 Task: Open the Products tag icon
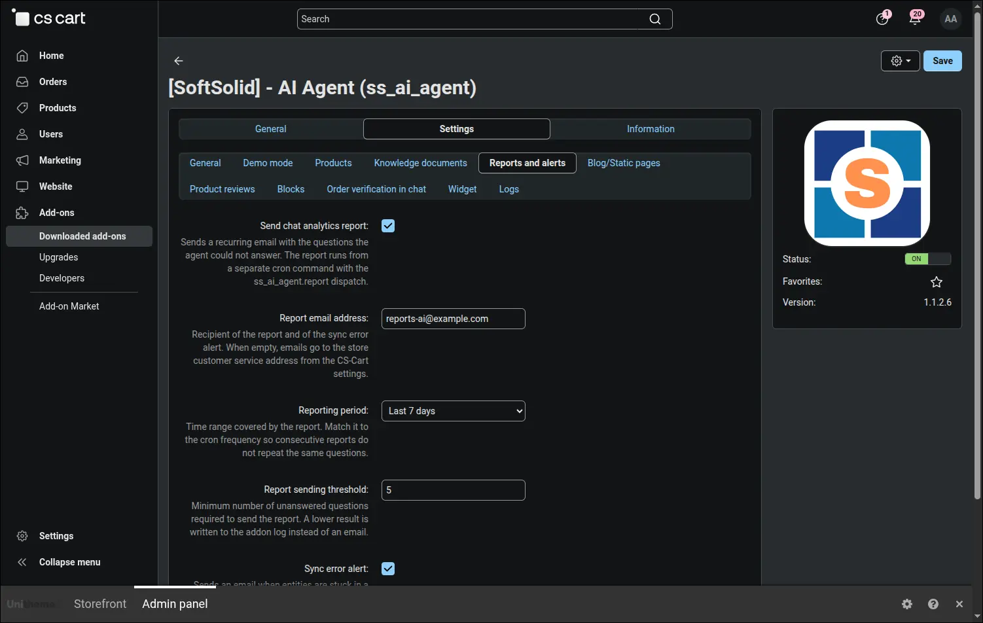22,108
